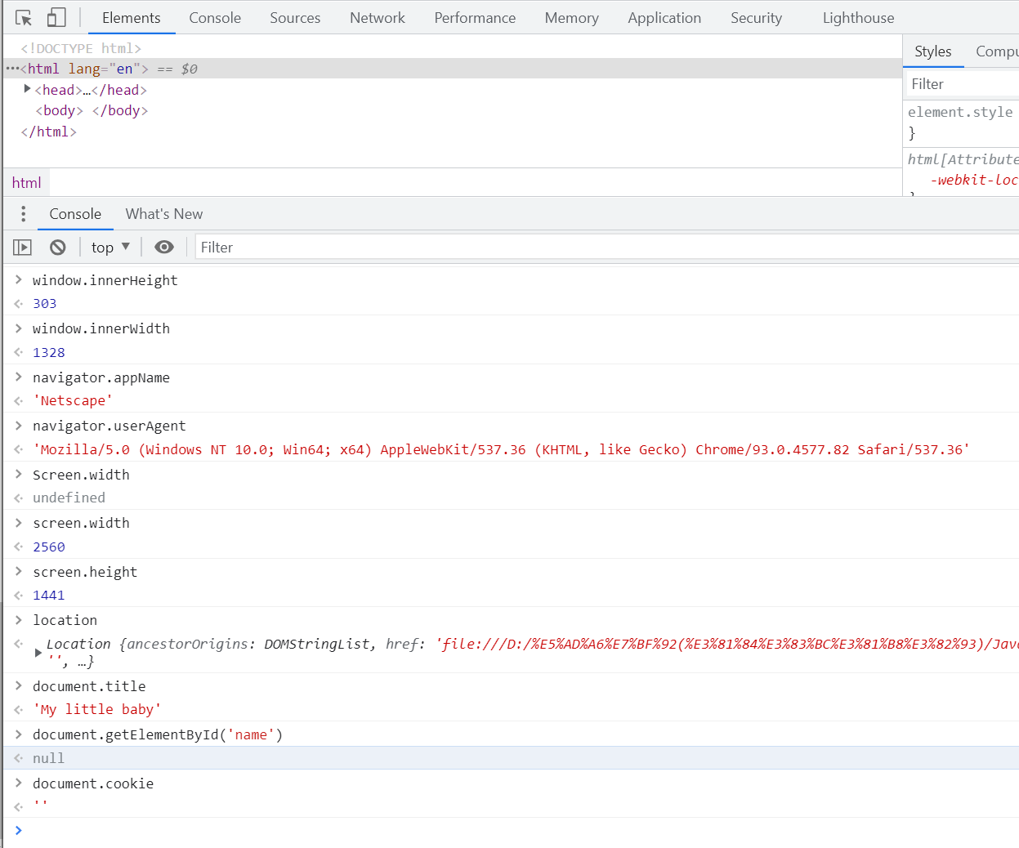Open the What's New drawer tab
The image size is (1019, 848).
pyautogui.click(x=164, y=214)
